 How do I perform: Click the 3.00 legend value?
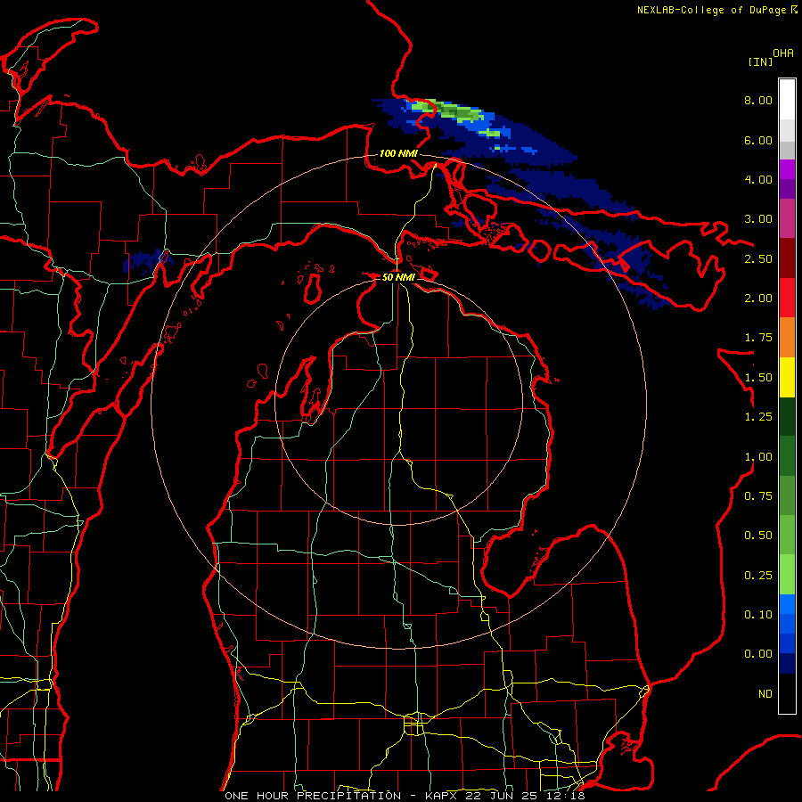tap(758, 219)
